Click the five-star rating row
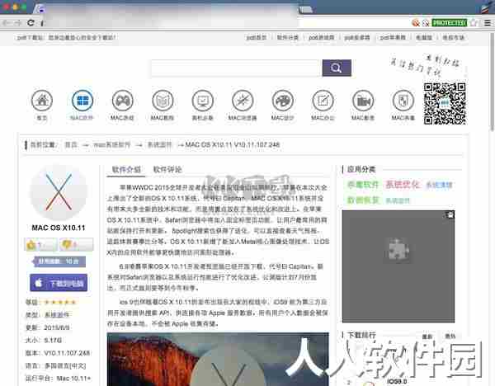 [x=60, y=302]
